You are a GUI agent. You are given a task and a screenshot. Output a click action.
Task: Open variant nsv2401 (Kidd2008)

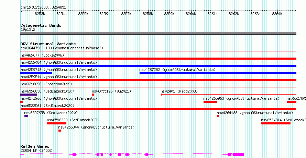click(179, 91)
